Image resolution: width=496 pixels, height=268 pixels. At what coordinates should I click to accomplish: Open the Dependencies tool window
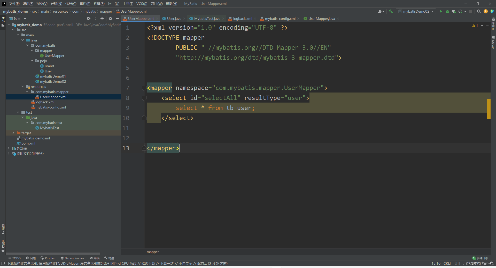coord(72,258)
